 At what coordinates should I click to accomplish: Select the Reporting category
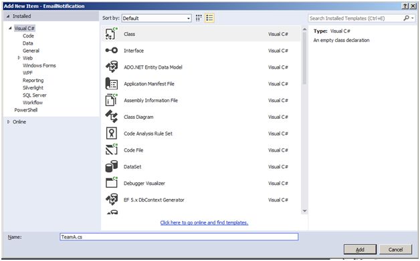tap(33, 80)
